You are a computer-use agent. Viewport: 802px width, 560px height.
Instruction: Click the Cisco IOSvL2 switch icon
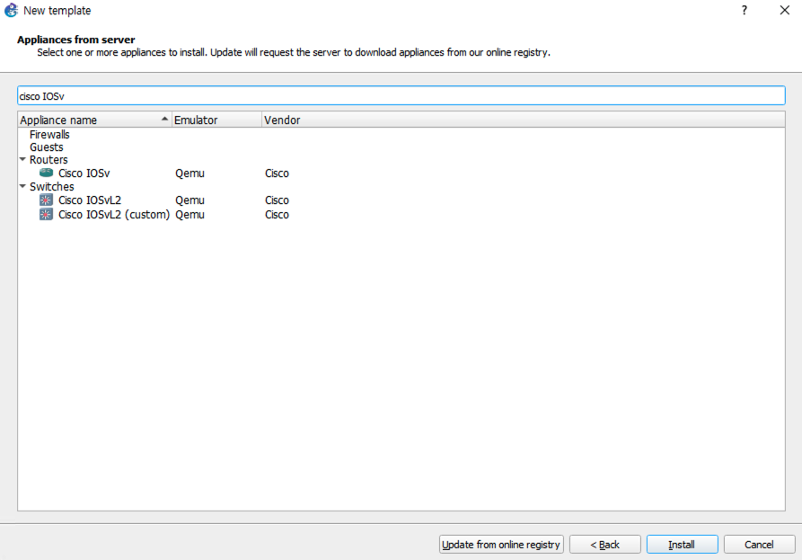click(46, 200)
